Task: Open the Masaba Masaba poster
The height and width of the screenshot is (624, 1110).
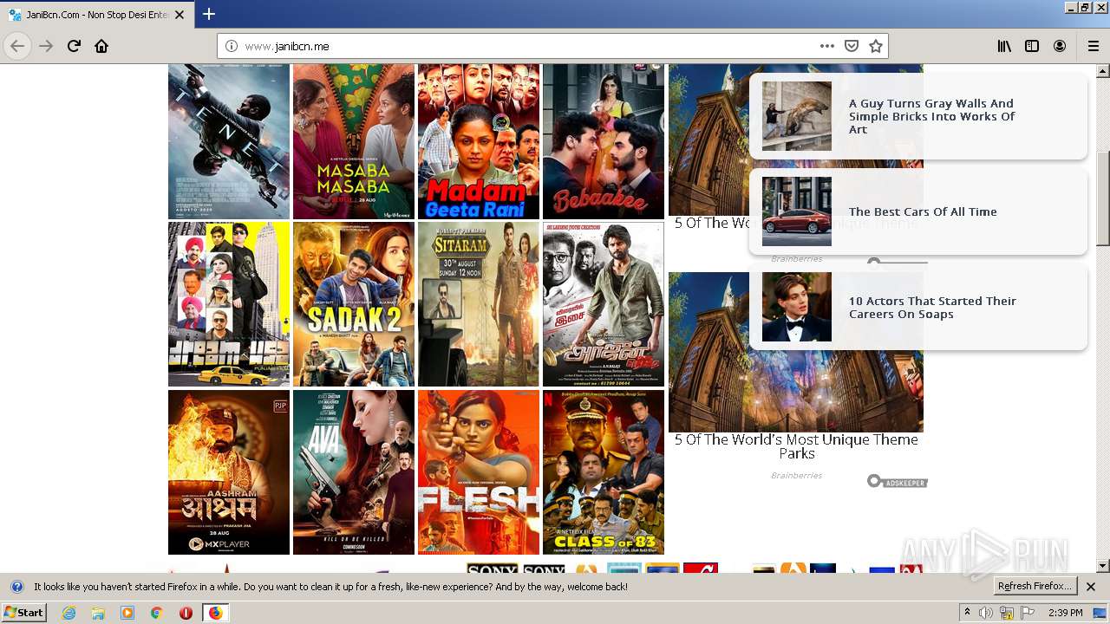Action: (354, 141)
